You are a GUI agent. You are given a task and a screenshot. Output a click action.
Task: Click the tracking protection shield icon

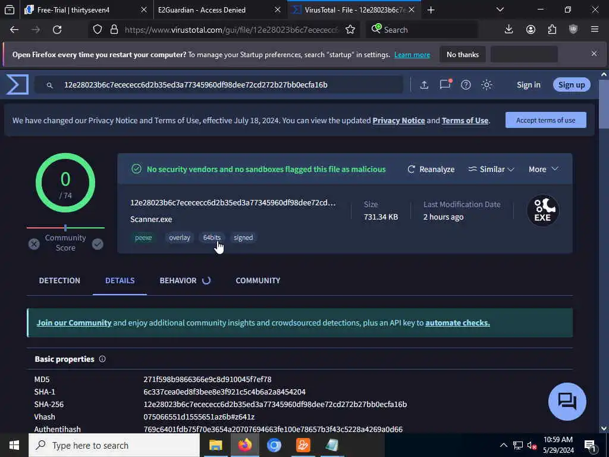pyautogui.click(x=98, y=30)
